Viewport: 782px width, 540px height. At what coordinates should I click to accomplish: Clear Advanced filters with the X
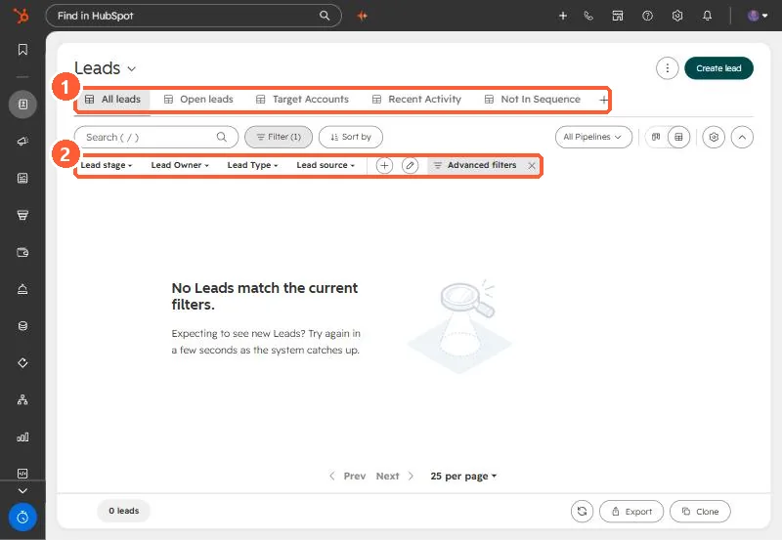[x=532, y=166]
